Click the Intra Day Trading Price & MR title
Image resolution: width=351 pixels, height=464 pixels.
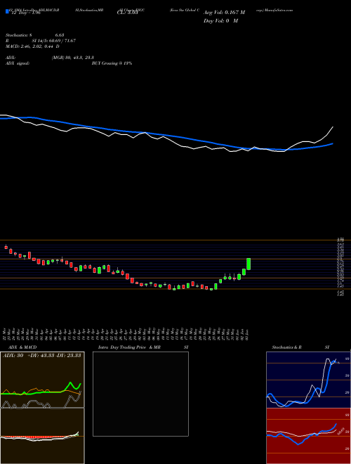[130, 347]
